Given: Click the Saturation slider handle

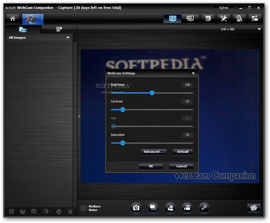Looking at the screenshot, I should (x=123, y=143).
